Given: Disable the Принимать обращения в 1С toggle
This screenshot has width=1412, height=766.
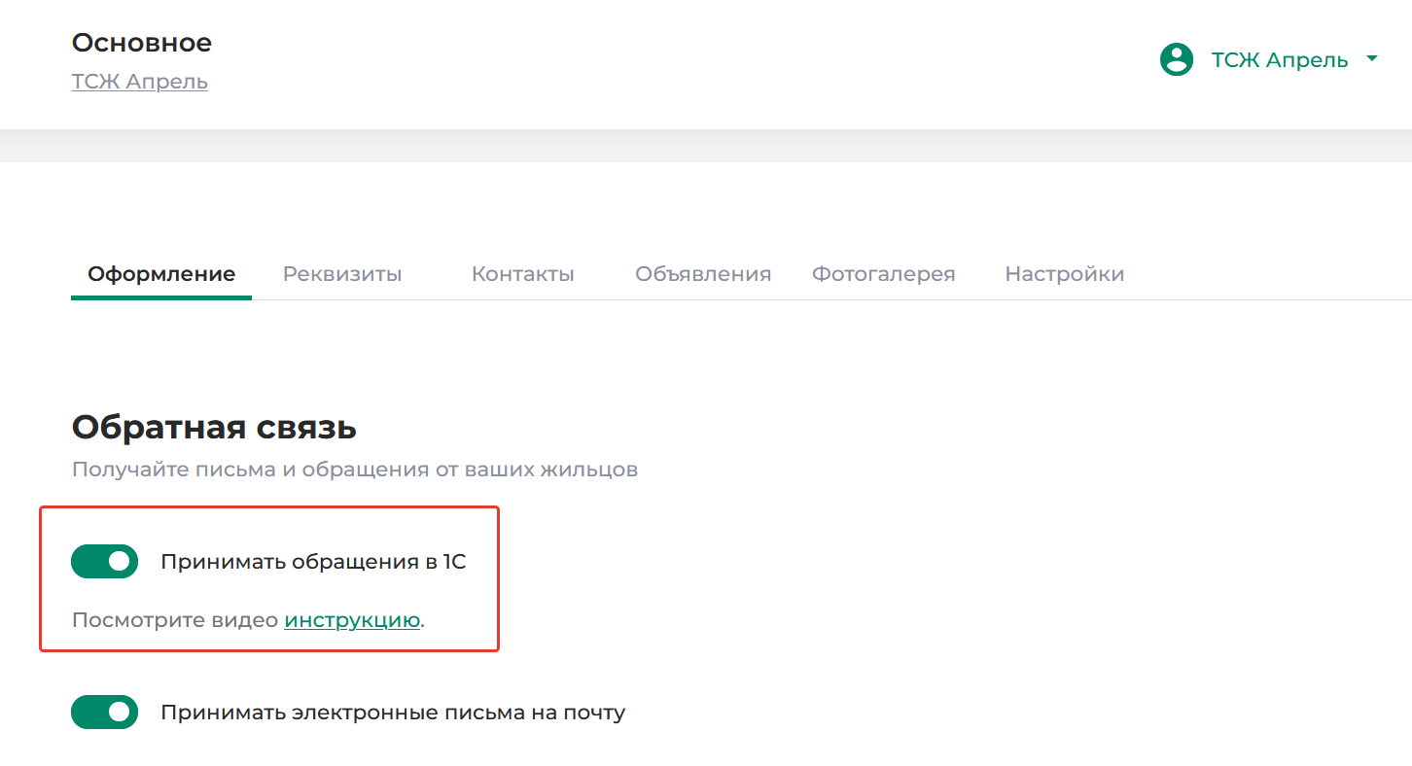Looking at the screenshot, I should click(x=105, y=562).
